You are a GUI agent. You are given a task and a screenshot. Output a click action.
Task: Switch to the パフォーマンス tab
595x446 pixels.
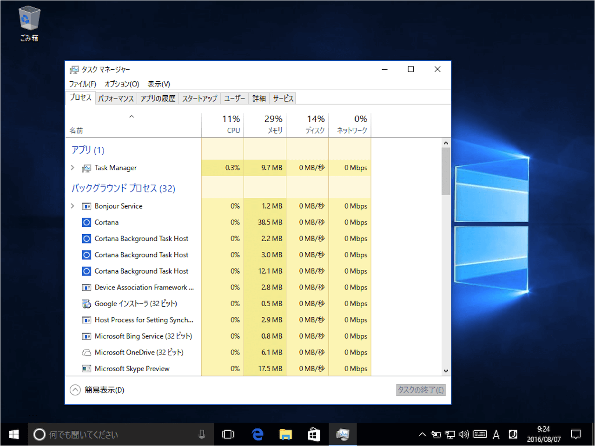click(115, 98)
